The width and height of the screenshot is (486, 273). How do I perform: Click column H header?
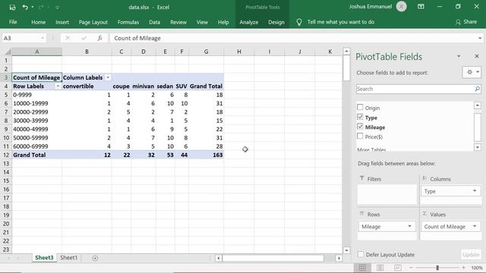(x=239, y=52)
